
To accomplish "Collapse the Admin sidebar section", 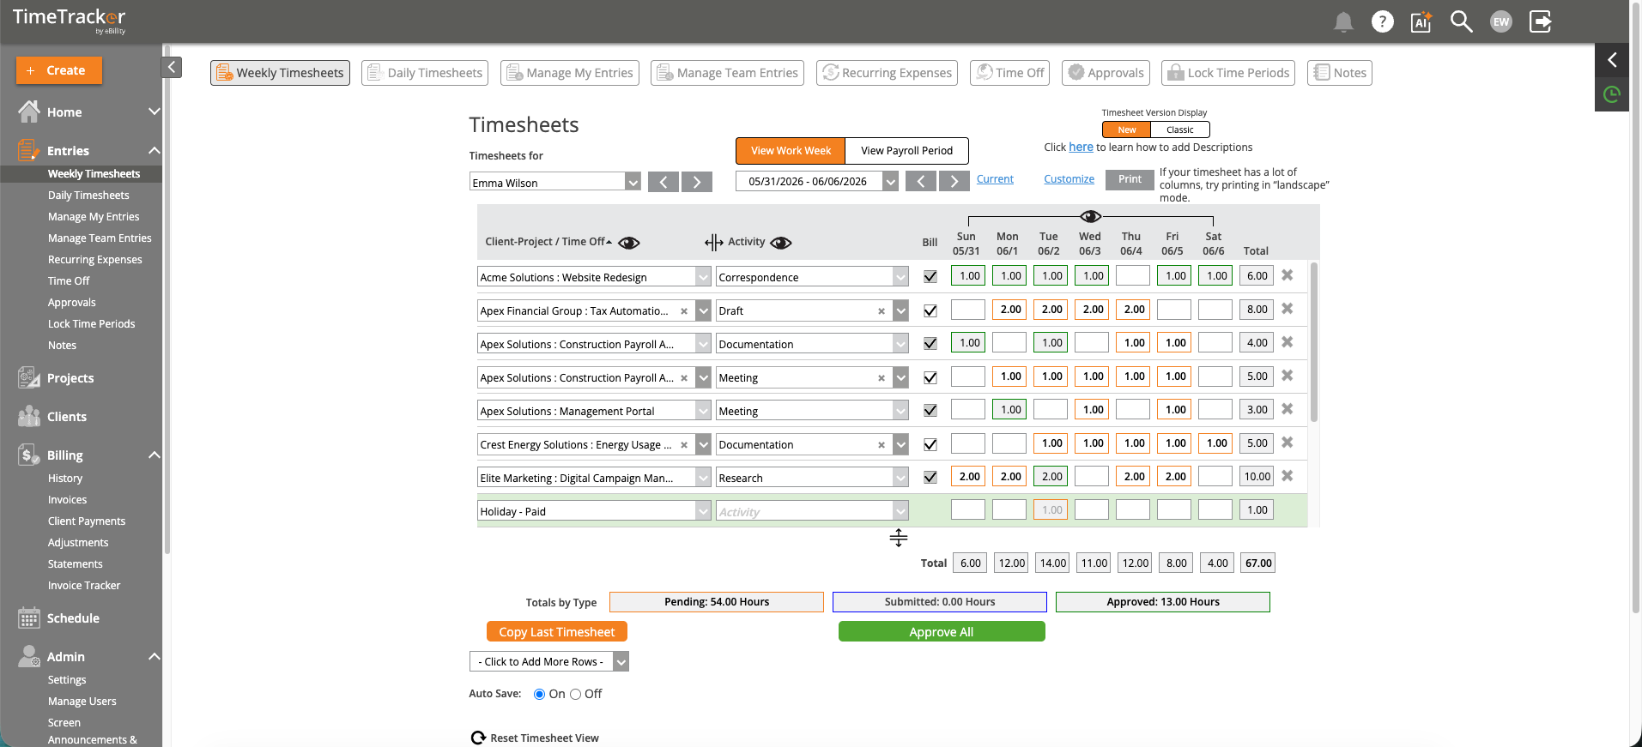I will pyautogui.click(x=155, y=656).
